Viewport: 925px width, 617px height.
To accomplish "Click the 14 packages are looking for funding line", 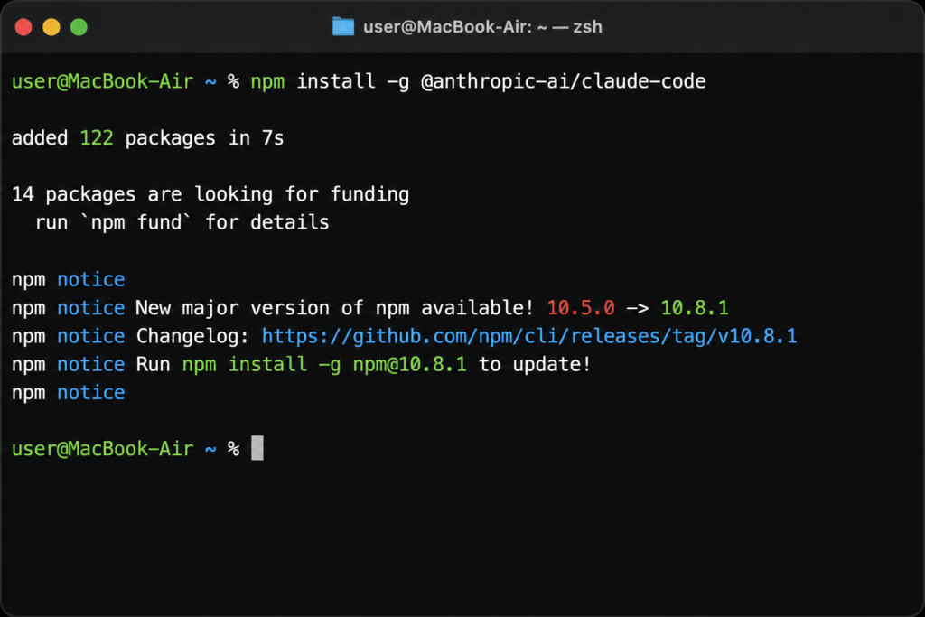I will pos(210,194).
